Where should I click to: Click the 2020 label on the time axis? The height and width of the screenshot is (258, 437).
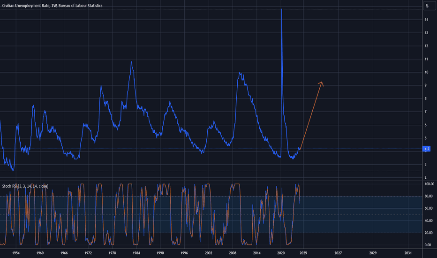click(281, 253)
